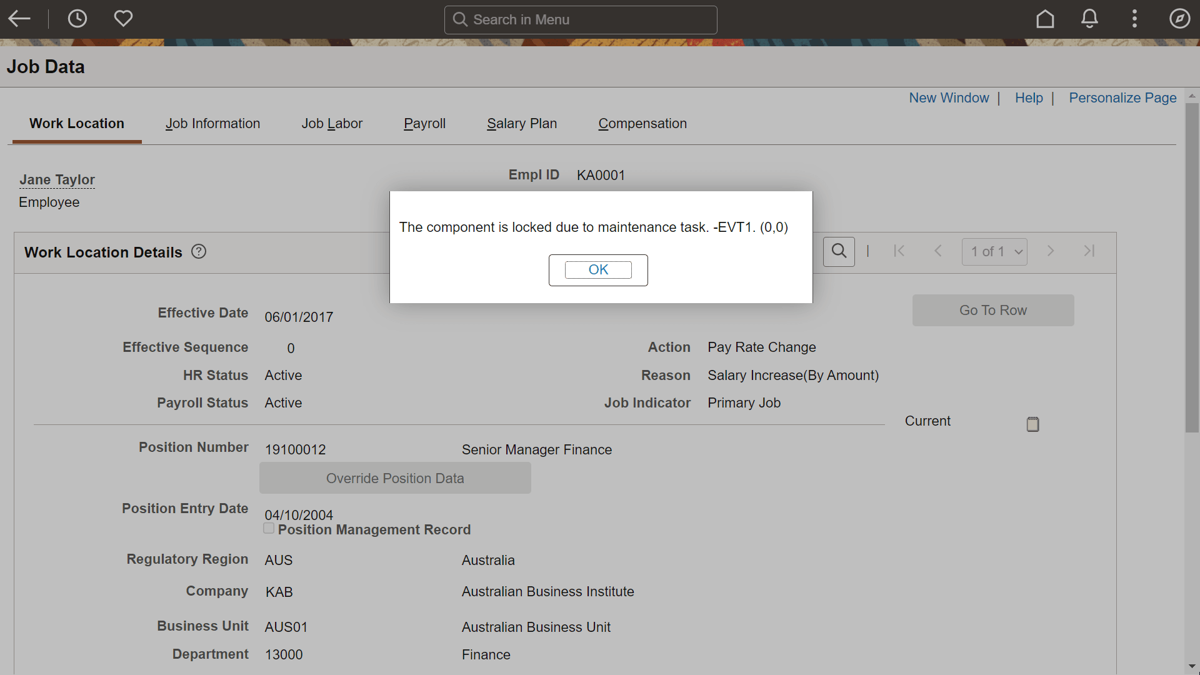Click Work Location Details help icon

point(199,251)
